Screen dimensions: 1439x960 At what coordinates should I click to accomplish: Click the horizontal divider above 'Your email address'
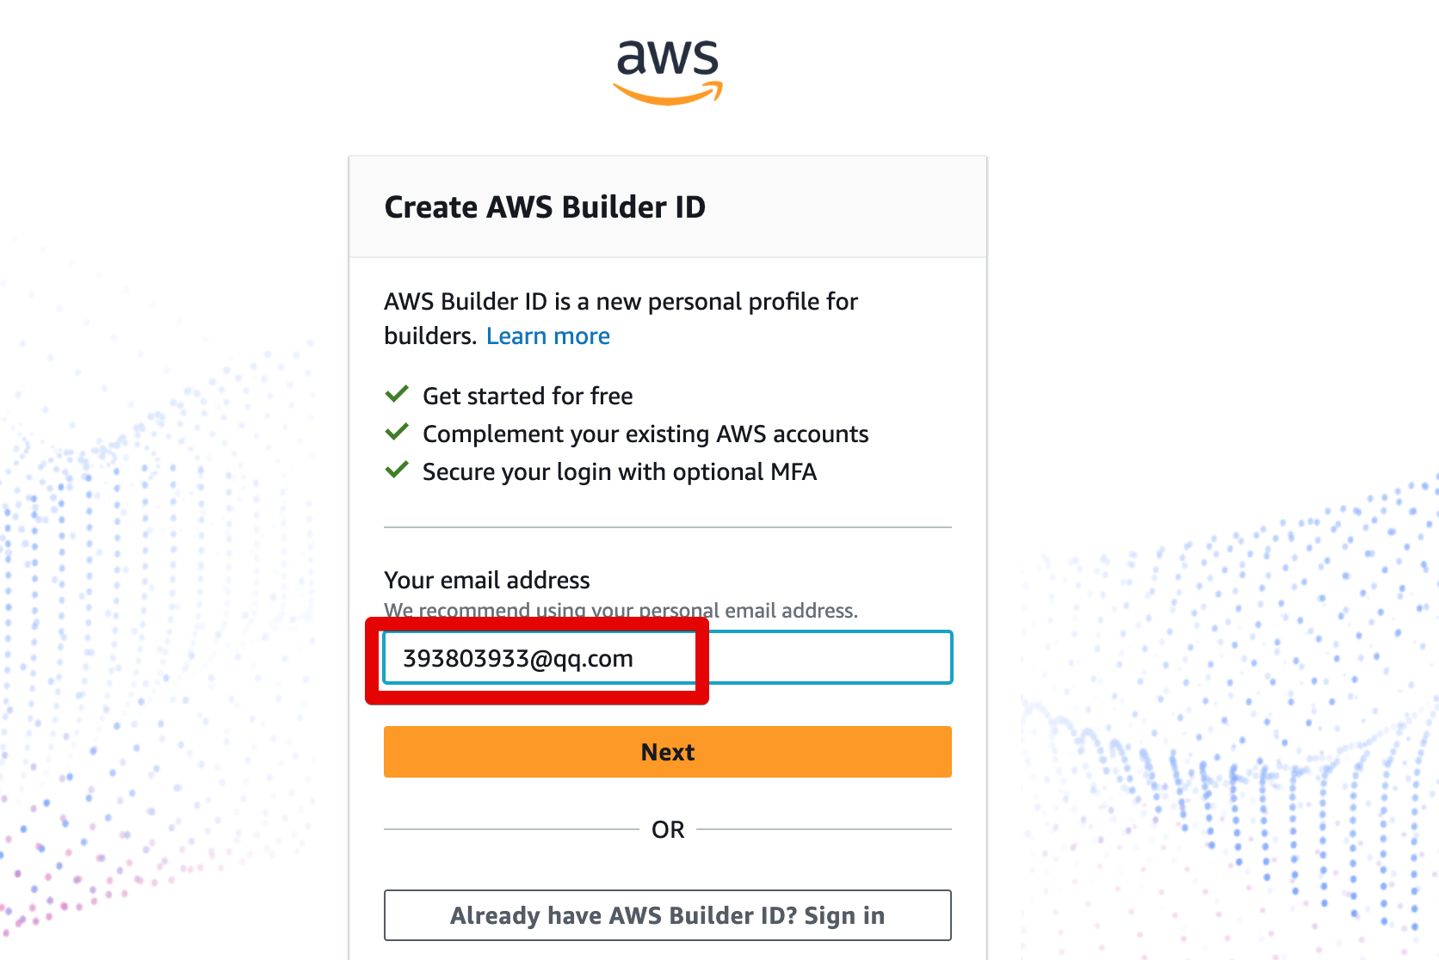click(x=667, y=527)
